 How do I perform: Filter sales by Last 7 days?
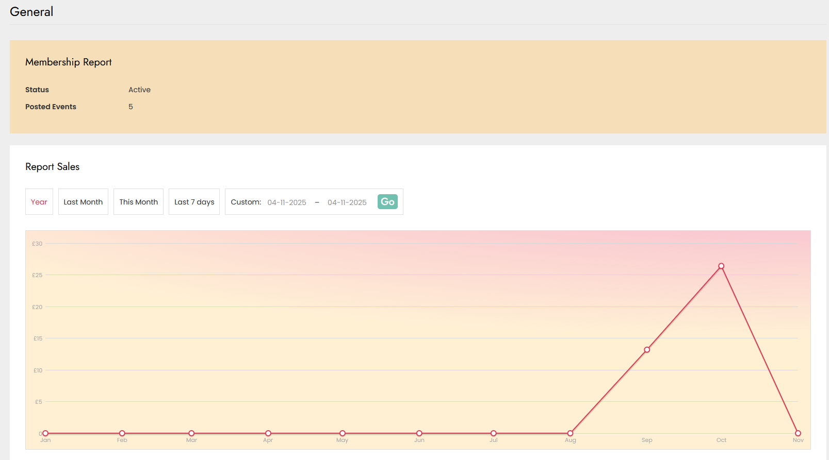194,202
